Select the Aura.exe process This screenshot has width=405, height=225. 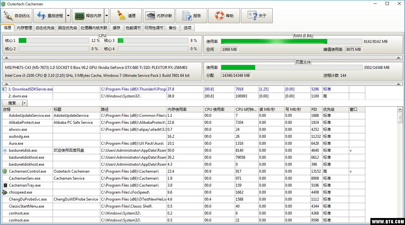(x=183, y=143)
